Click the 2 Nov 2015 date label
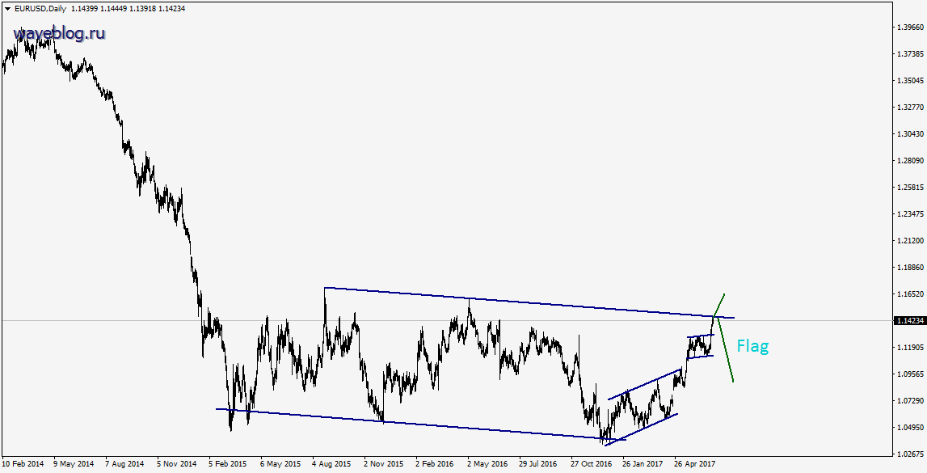The width and height of the screenshot is (927, 473). 383,465
